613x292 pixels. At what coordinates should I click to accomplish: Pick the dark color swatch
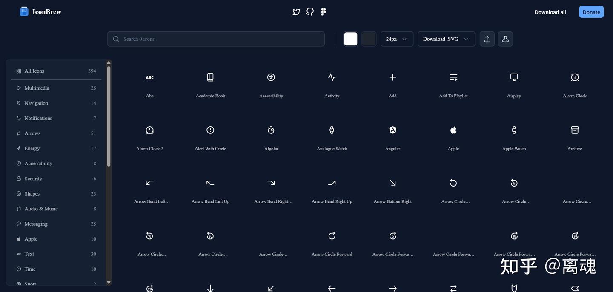[x=369, y=39]
